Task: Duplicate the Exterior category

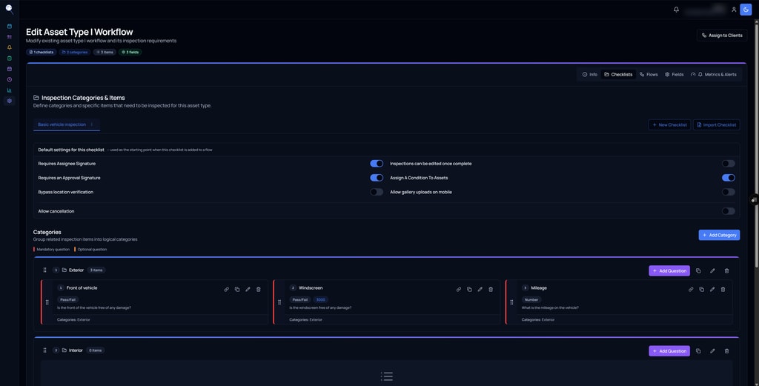Action: pyautogui.click(x=698, y=271)
